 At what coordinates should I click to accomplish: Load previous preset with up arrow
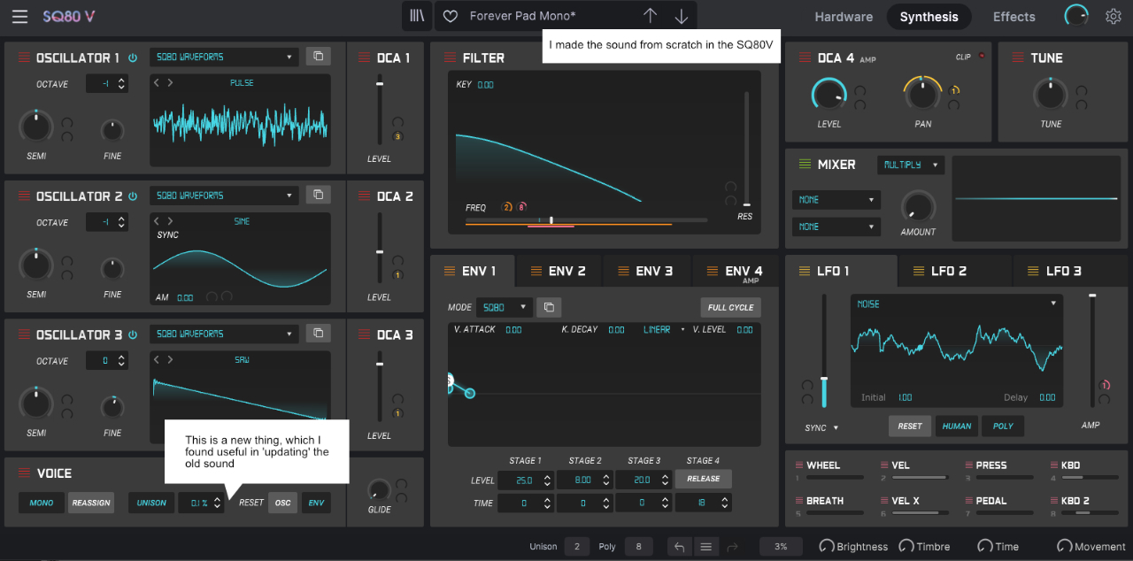651,16
